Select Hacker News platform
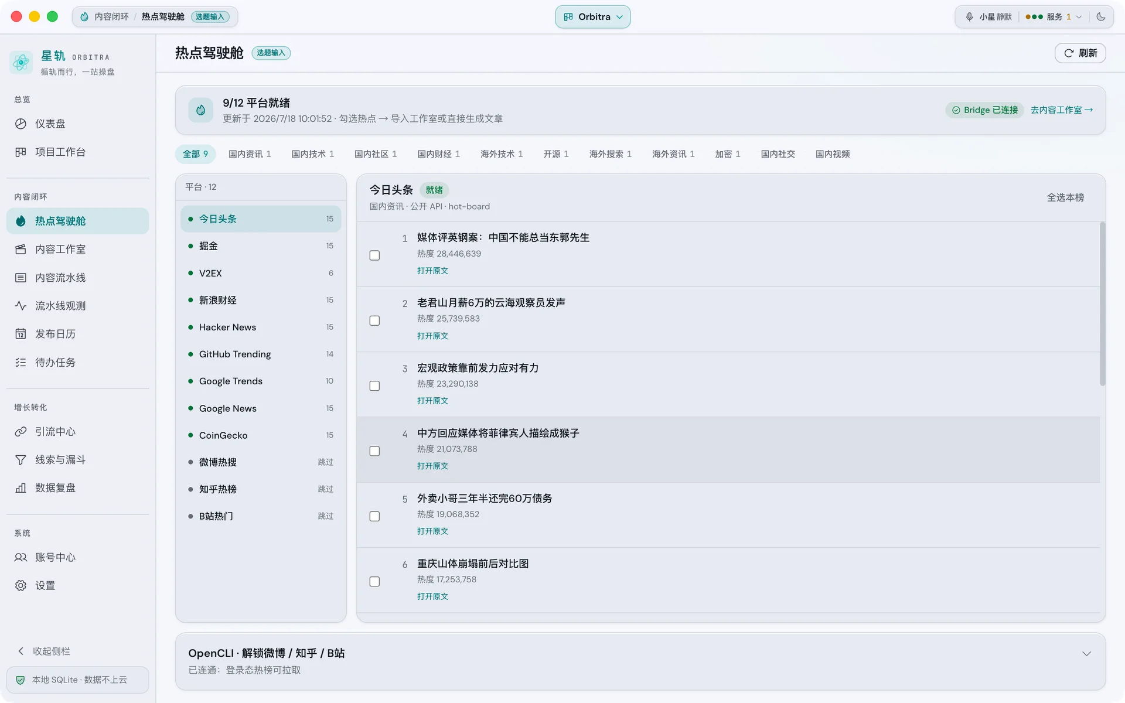The image size is (1125, 703). tap(261, 327)
